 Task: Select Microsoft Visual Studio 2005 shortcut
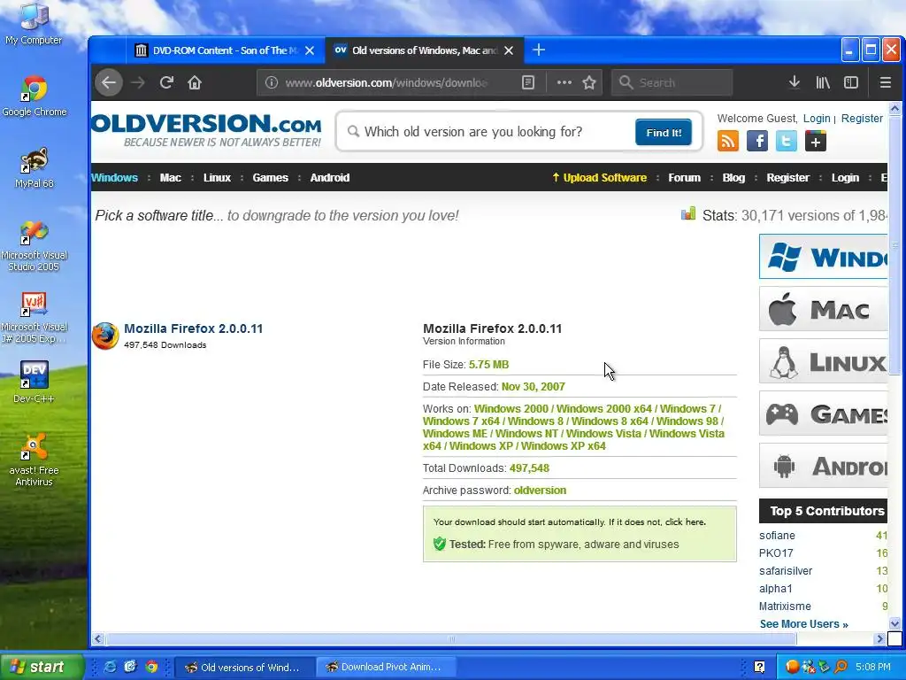(35, 246)
